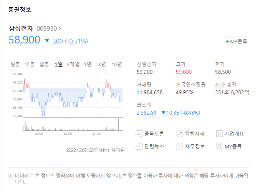Click the 거래량 label

[x=144, y=85]
